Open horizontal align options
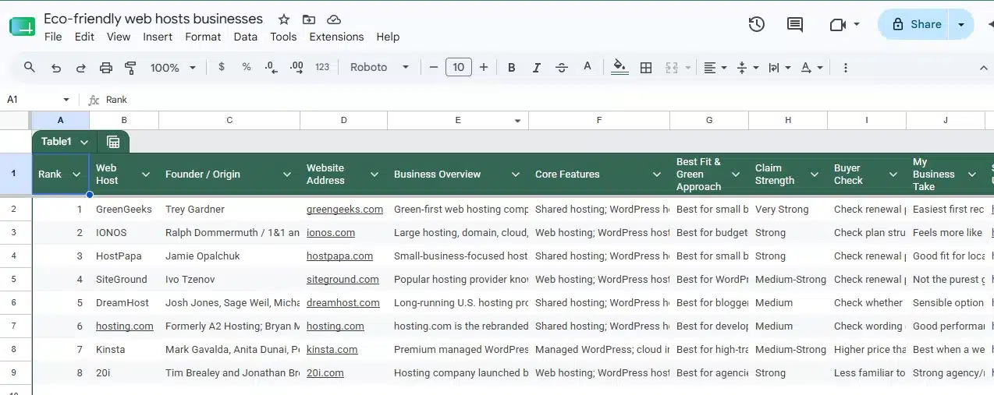994x395 pixels. click(715, 68)
